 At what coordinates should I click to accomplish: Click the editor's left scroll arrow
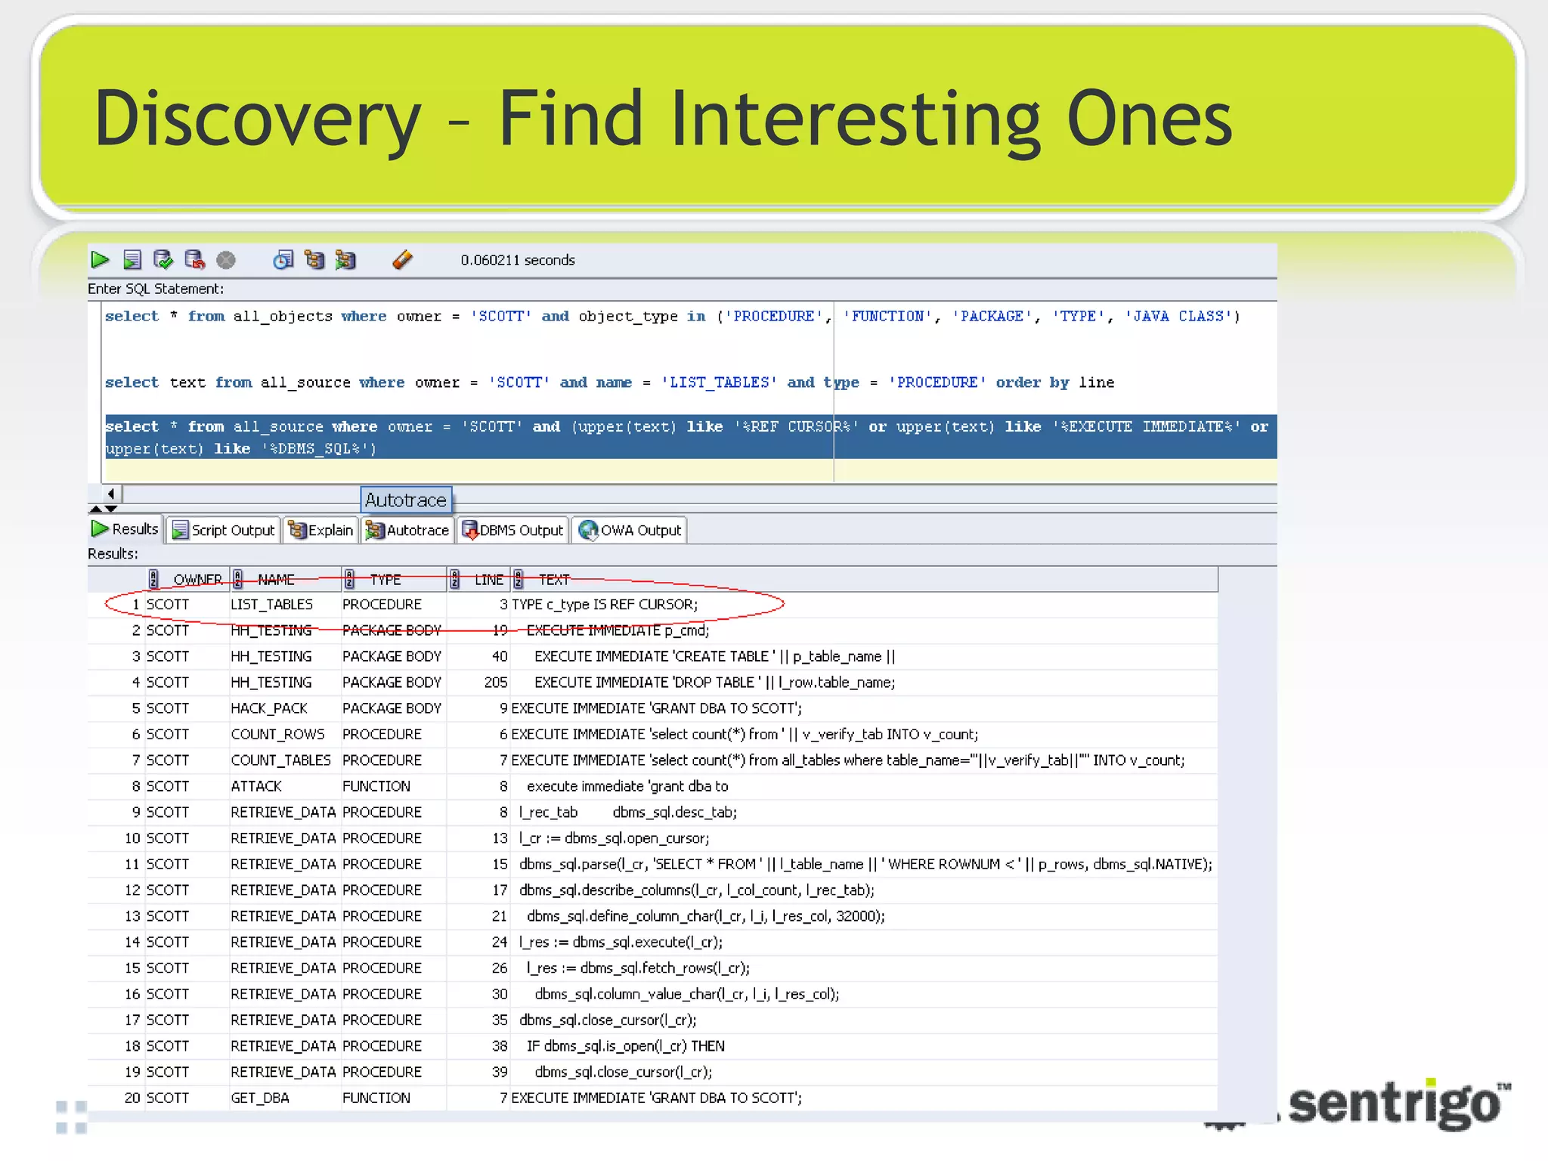[112, 494]
